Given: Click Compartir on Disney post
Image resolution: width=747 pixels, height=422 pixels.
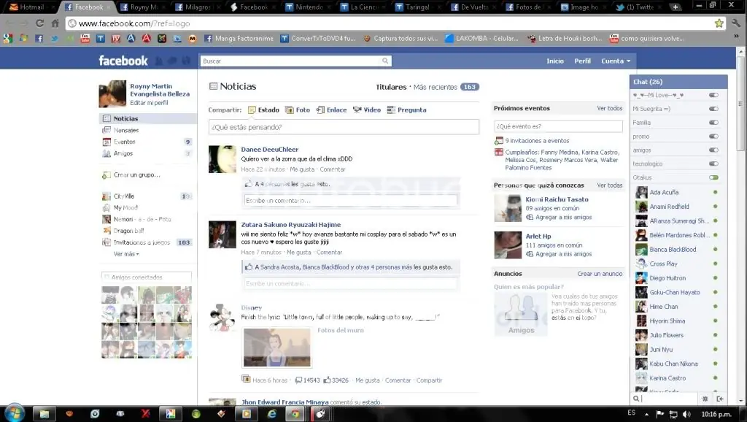Looking at the screenshot, I should [429, 380].
